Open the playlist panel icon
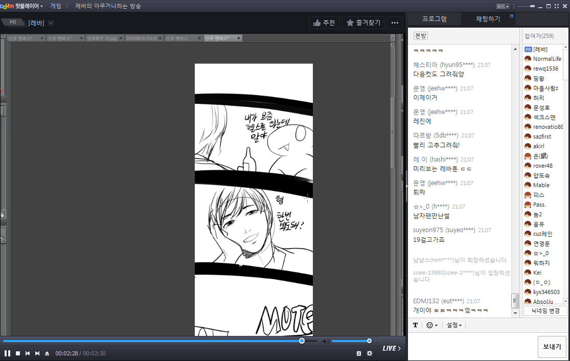 point(359,353)
